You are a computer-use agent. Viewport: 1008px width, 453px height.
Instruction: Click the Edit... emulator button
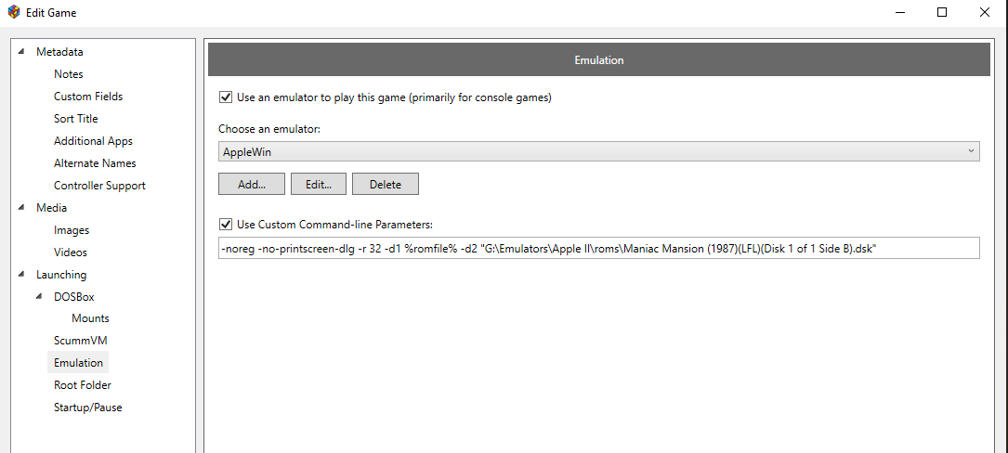point(319,184)
